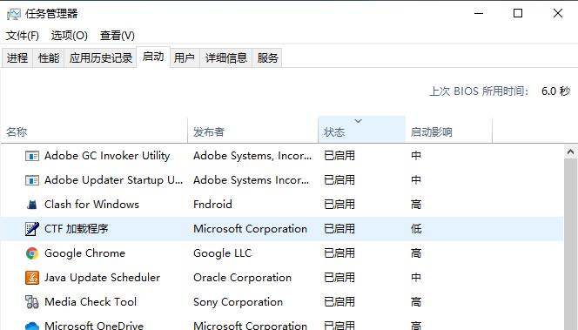Select the Google Chrome name
The width and height of the screenshot is (578, 330).
(x=84, y=253)
